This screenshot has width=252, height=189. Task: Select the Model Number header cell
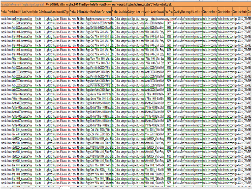tap(151, 12)
